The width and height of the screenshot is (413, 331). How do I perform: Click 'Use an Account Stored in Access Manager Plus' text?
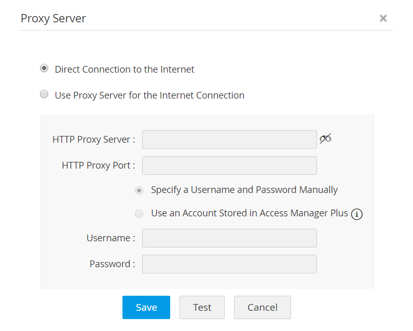pyautogui.click(x=250, y=213)
